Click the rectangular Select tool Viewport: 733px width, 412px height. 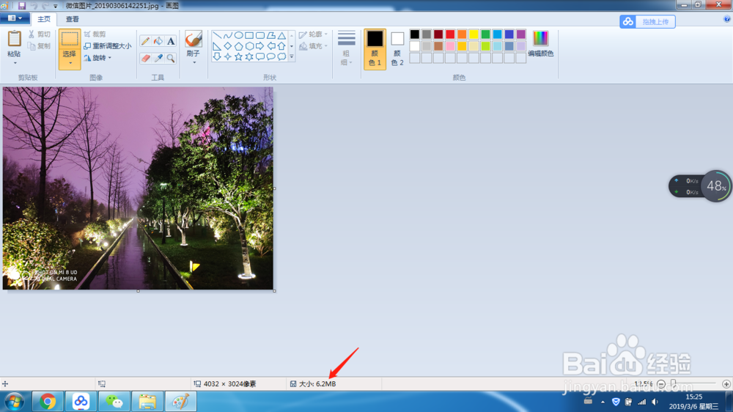(x=70, y=39)
